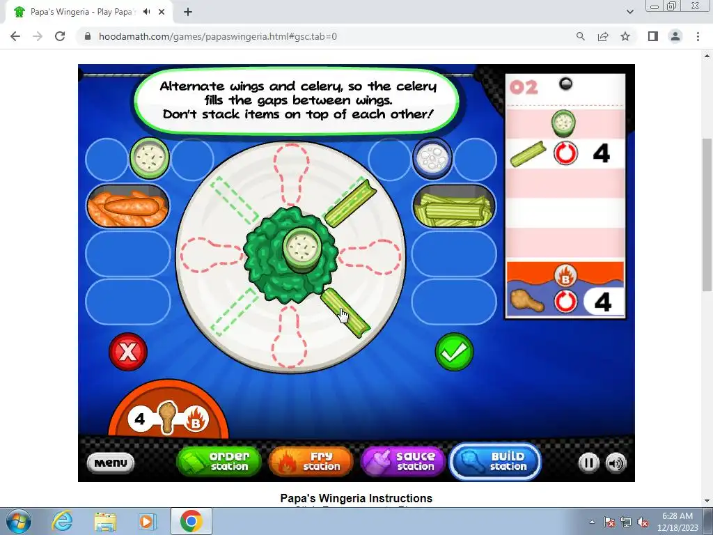Click the celery stick at plate's upper right

tap(350, 203)
